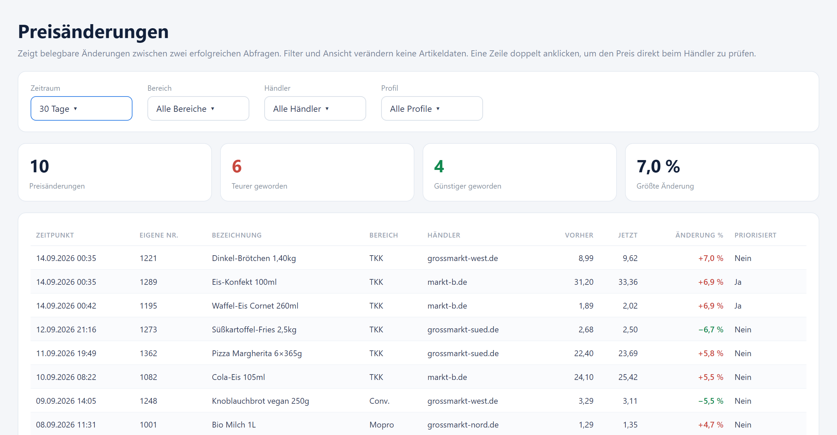This screenshot has height=435, width=837.
Task: Click the −6,7 % change value
Action: click(710, 330)
